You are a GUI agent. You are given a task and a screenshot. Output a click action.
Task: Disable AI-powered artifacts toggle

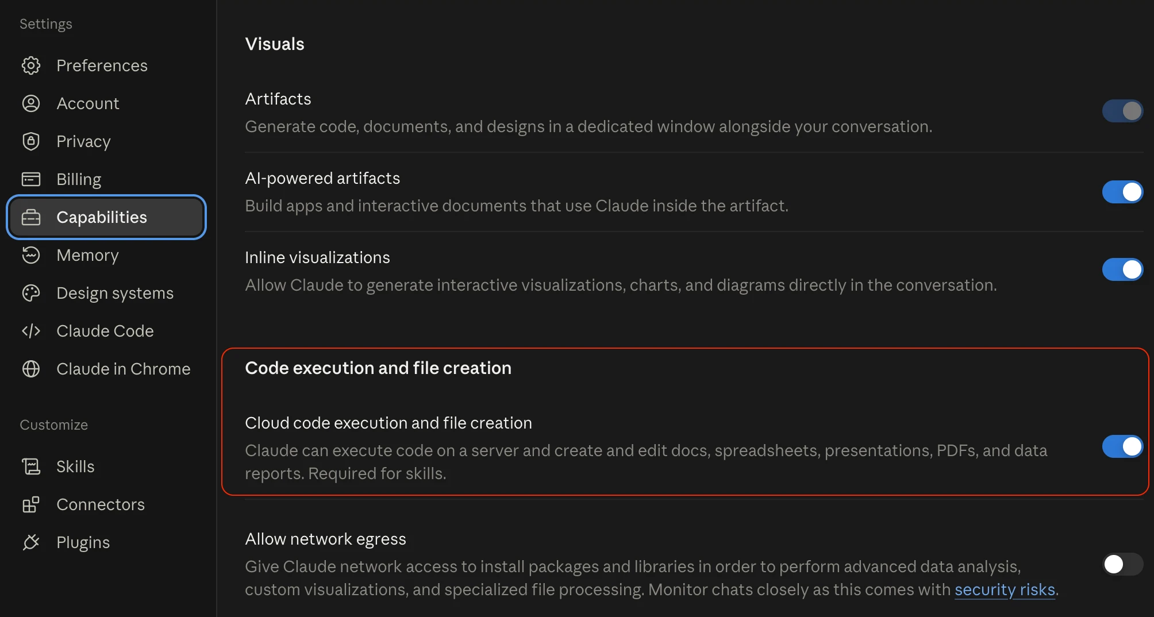coord(1122,192)
